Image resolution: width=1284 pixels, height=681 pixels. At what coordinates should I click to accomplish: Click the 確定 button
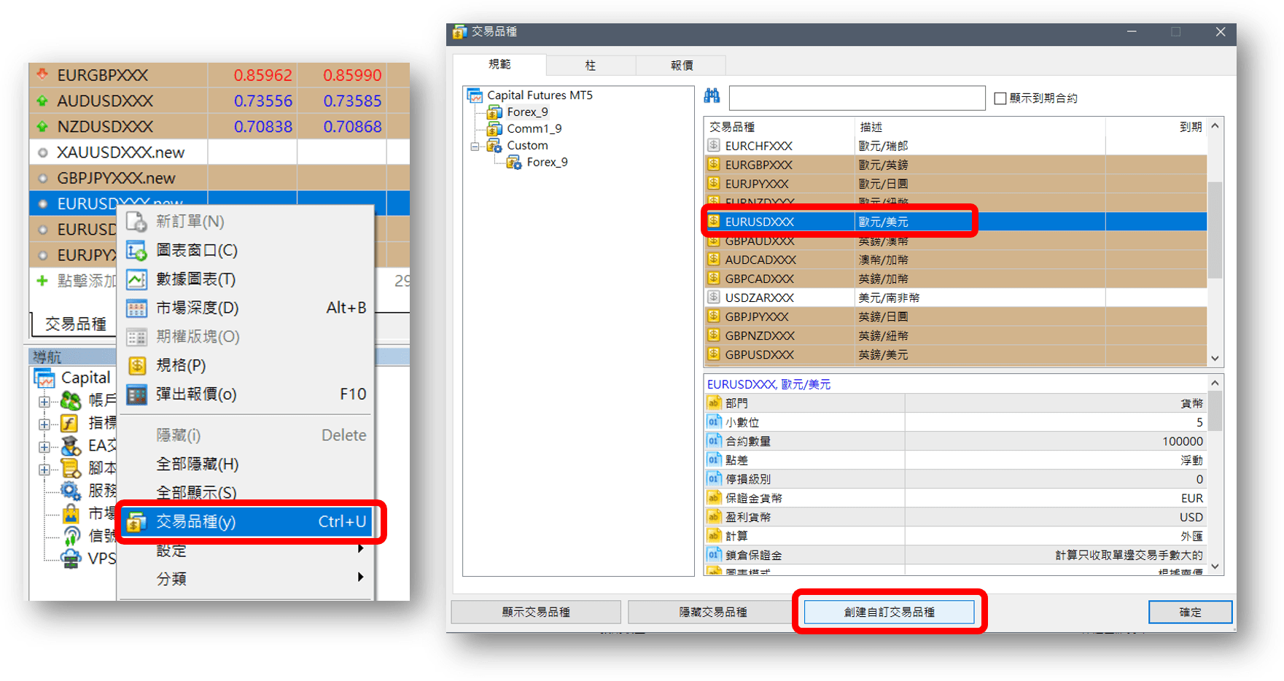(x=1190, y=612)
